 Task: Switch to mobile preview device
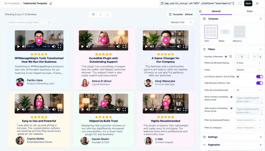tap(107, 14)
